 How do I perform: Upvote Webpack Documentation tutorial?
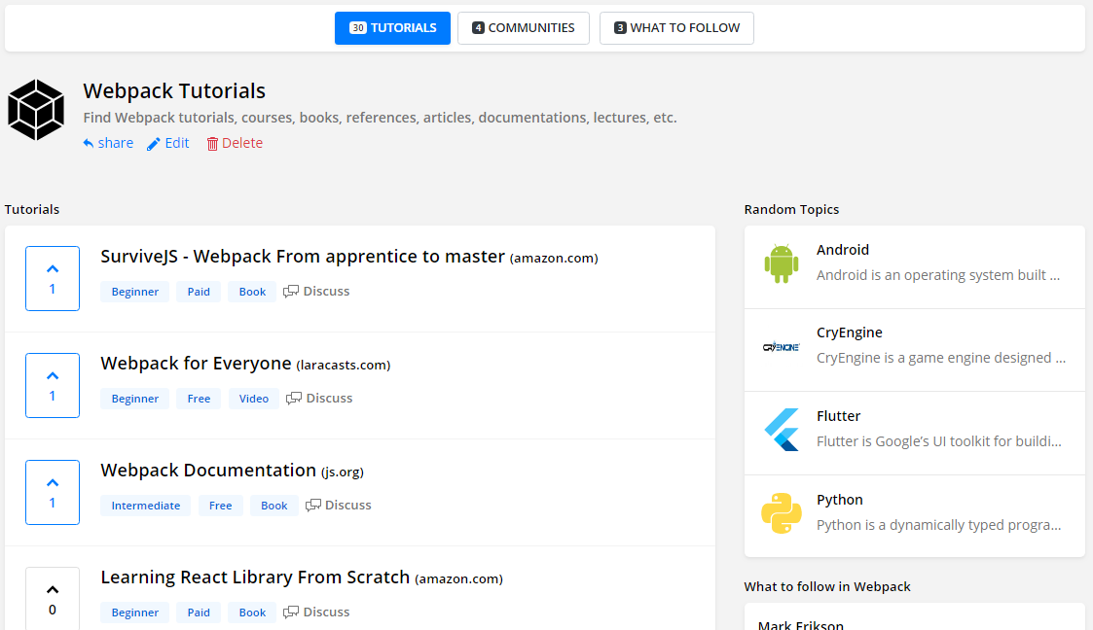point(53,492)
